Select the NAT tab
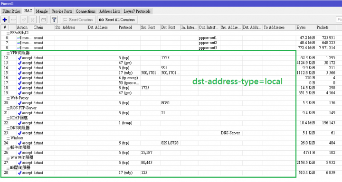Viewport: 342px width, 182px height. tap(28, 11)
